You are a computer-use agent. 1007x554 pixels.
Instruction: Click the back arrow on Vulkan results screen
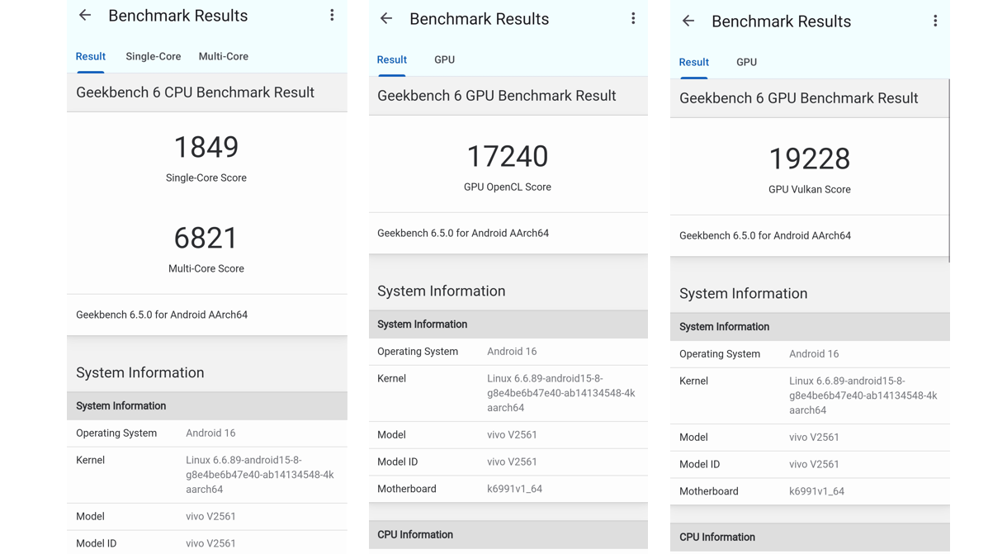point(688,21)
